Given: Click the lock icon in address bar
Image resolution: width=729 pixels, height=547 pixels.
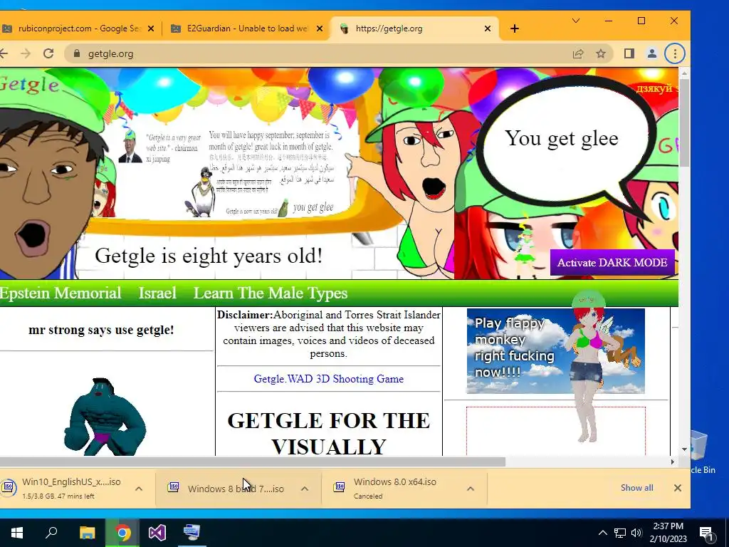Looking at the screenshot, I should point(77,53).
